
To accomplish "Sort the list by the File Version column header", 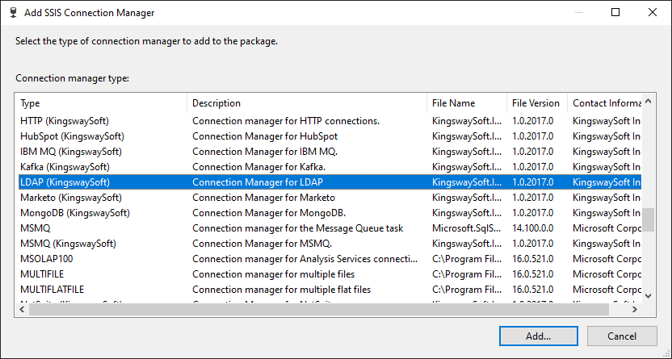I will (537, 103).
